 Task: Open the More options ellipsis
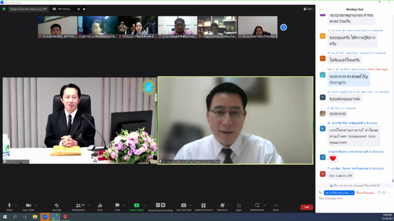(x=276, y=207)
